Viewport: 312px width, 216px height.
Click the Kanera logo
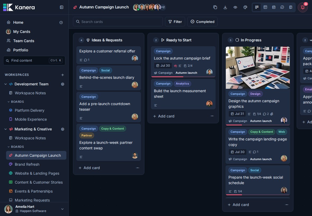pyautogui.click(x=19, y=7)
